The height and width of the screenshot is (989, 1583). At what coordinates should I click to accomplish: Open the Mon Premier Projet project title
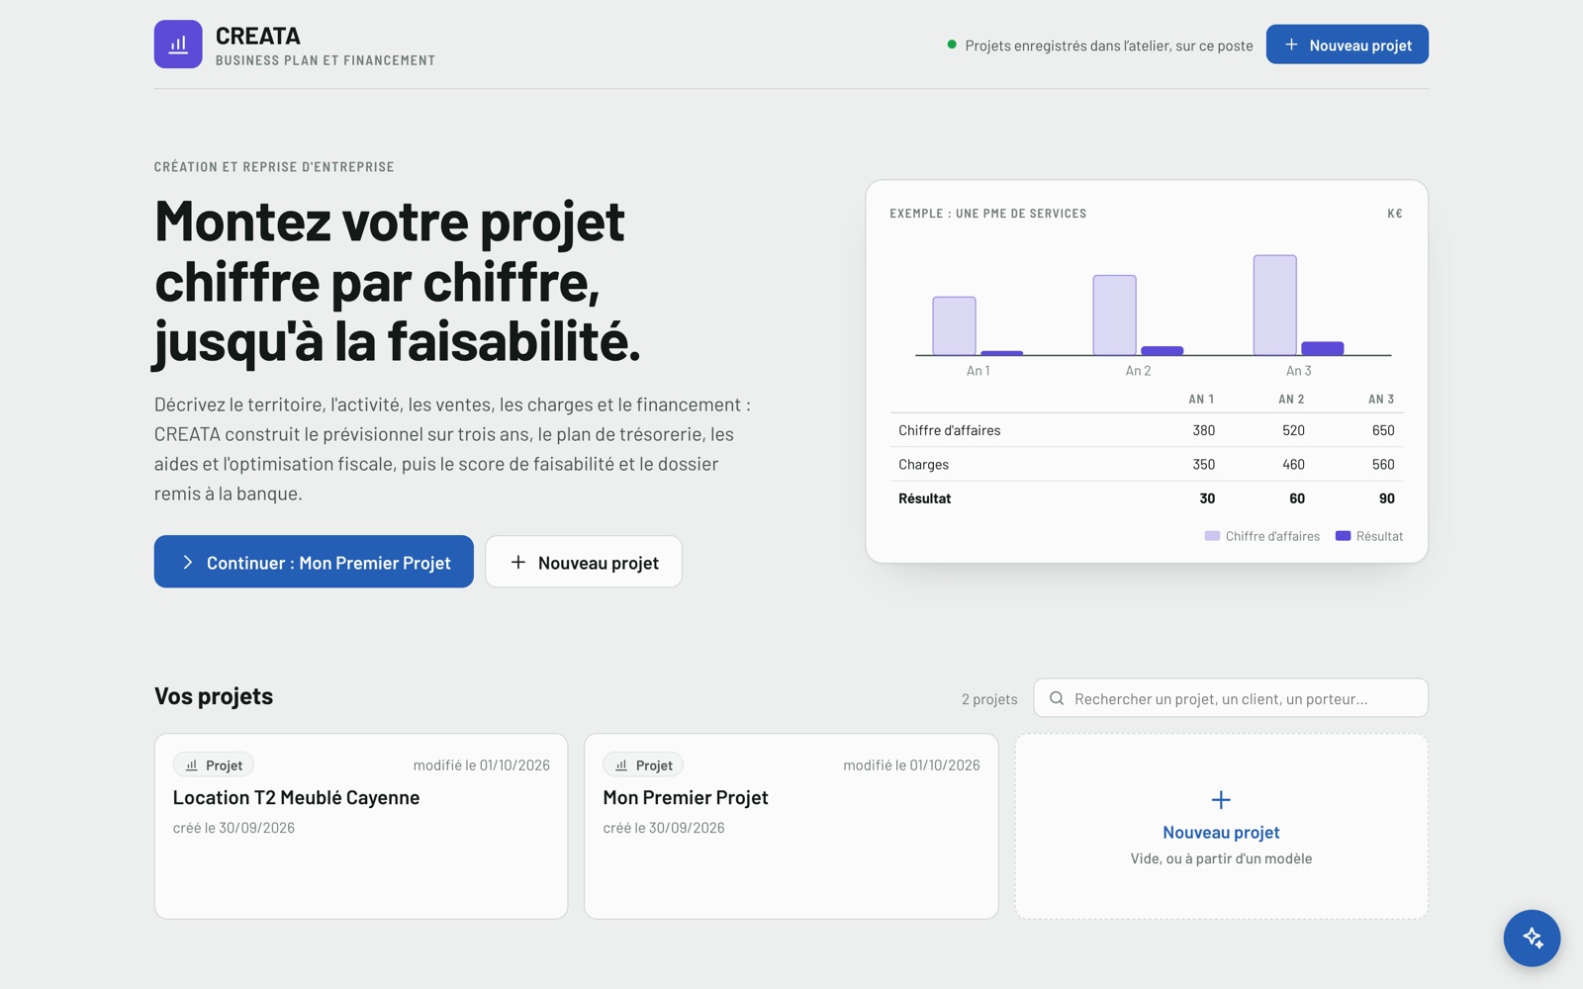(686, 797)
